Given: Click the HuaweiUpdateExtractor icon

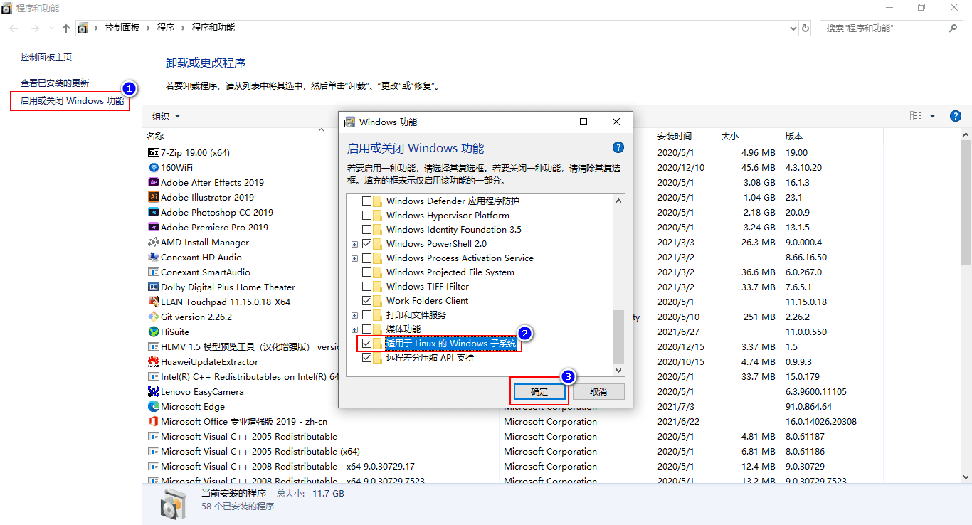Looking at the screenshot, I should point(153,361).
